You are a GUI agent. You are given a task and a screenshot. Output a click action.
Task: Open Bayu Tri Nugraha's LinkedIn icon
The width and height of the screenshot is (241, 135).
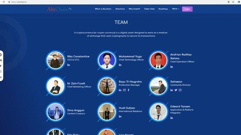tap(120, 90)
